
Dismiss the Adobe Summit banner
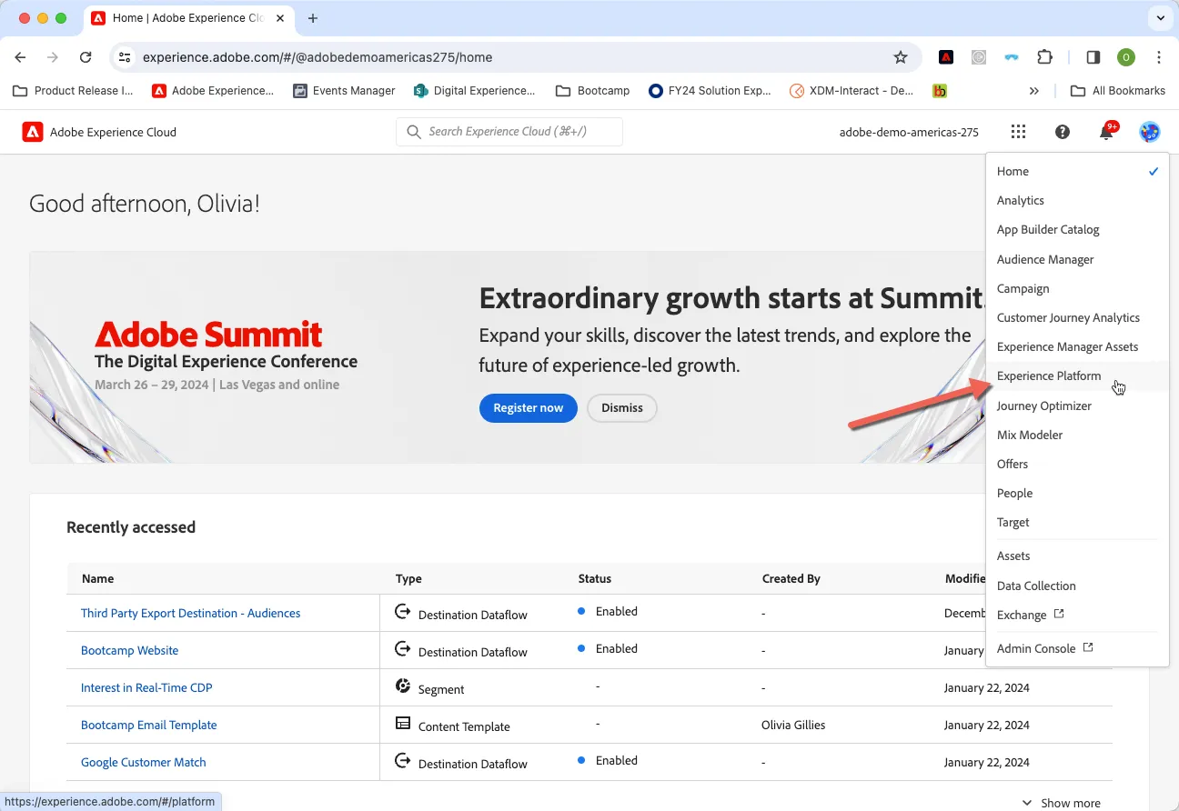click(x=622, y=408)
